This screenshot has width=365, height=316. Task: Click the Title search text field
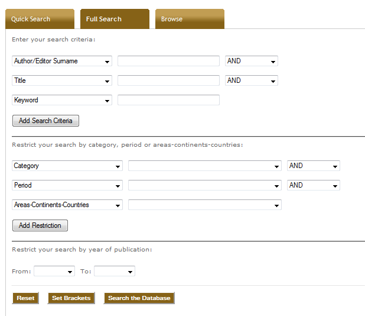(168, 80)
